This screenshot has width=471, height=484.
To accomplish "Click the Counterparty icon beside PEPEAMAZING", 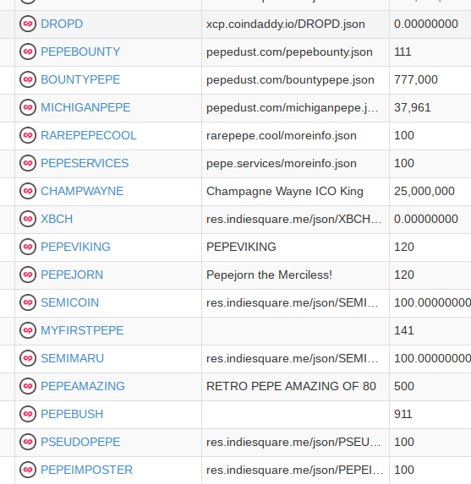I will 28,386.
